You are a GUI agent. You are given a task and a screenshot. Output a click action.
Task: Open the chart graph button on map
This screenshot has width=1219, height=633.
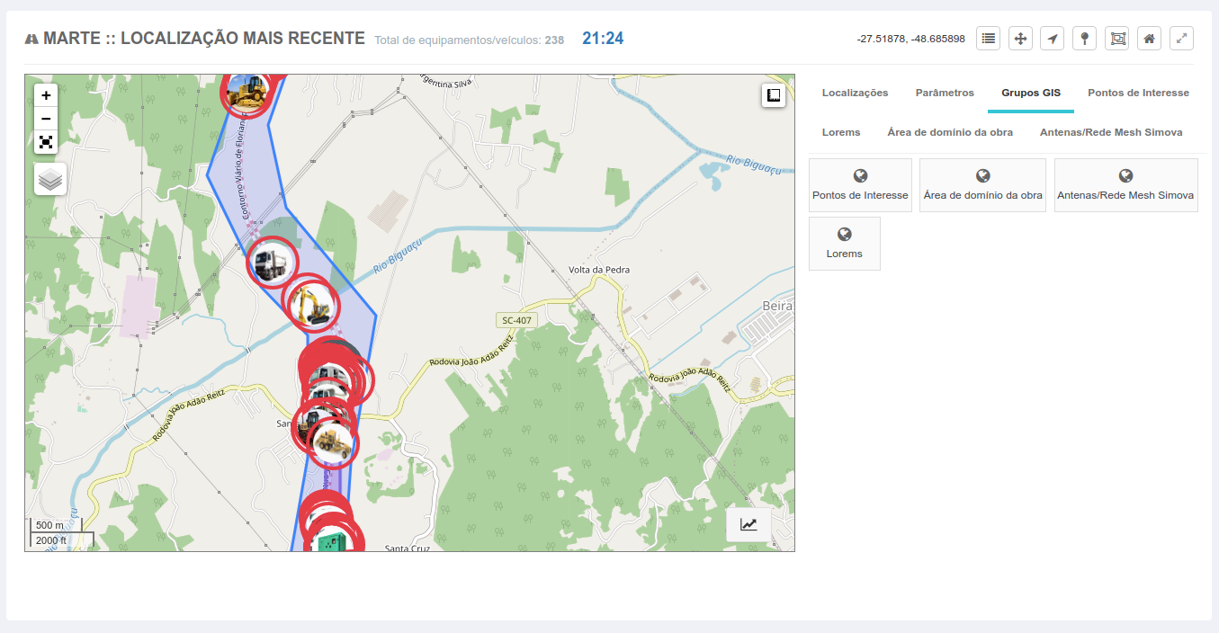coord(748,525)
